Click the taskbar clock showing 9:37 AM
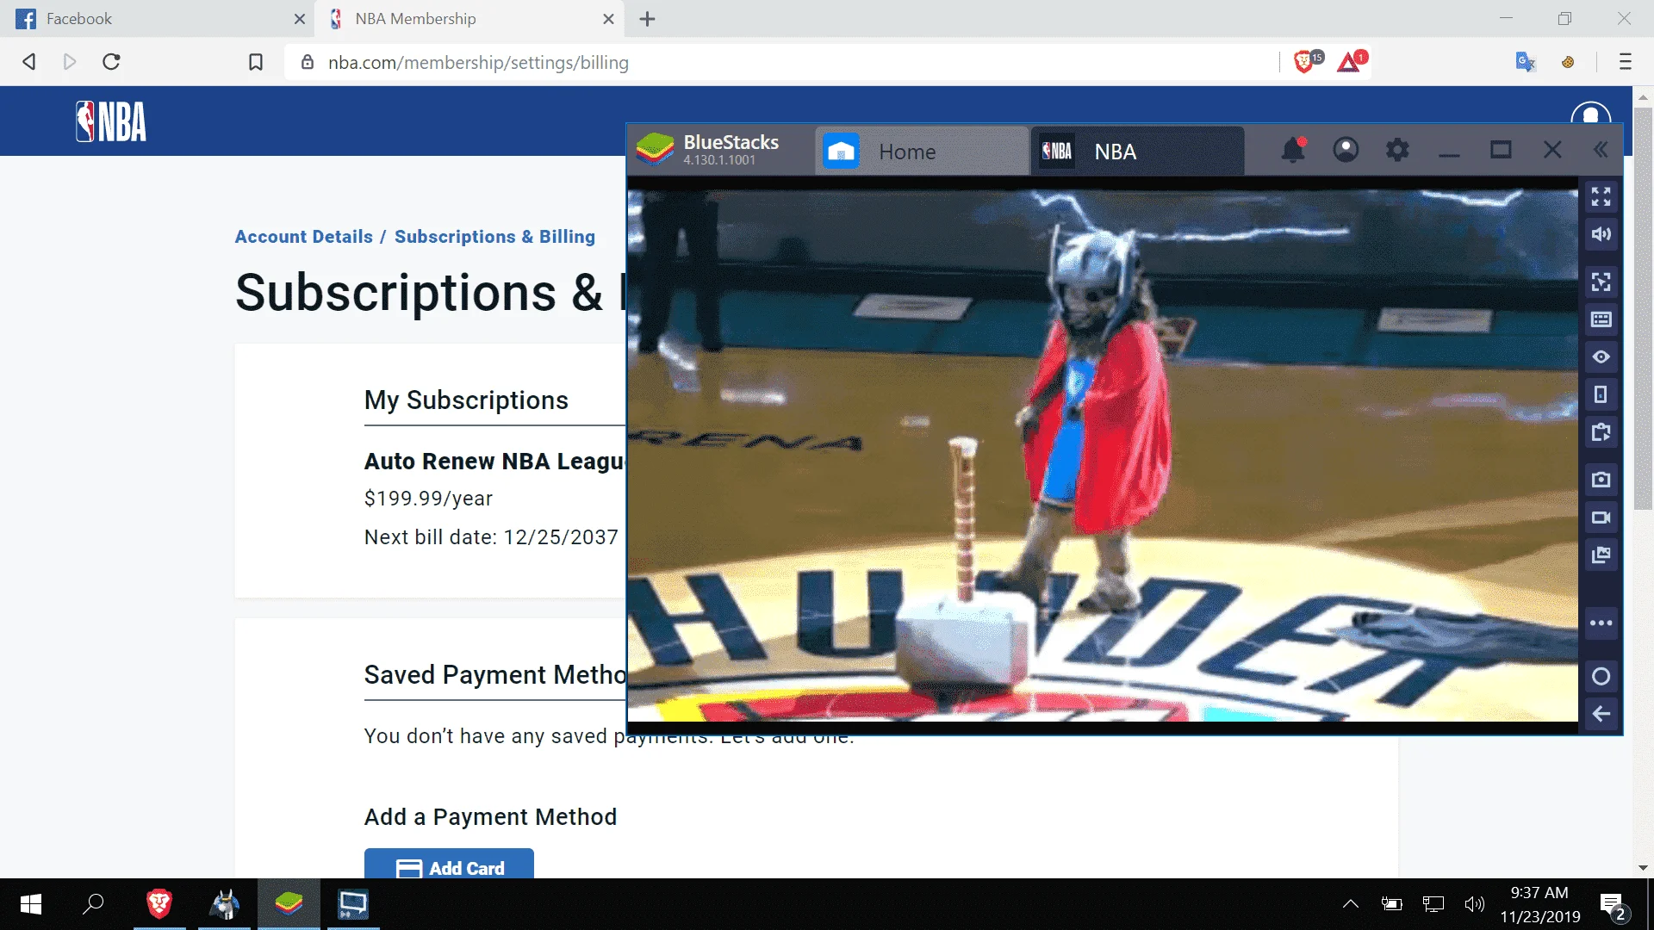 (1539, 904)
